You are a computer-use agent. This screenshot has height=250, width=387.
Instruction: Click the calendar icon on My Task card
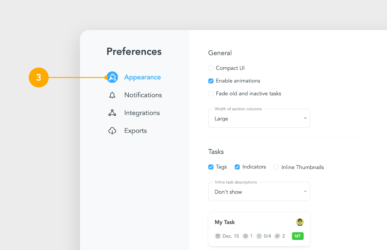point(218,236)
